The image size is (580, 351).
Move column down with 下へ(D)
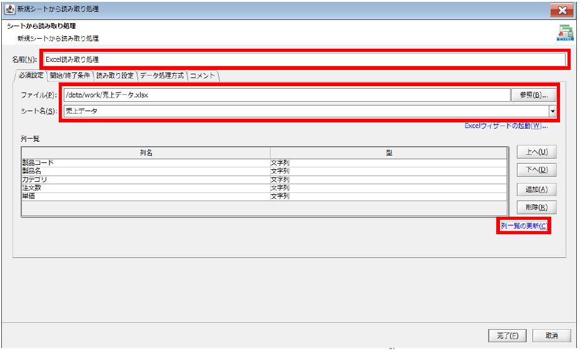click(x=536, y=170)
